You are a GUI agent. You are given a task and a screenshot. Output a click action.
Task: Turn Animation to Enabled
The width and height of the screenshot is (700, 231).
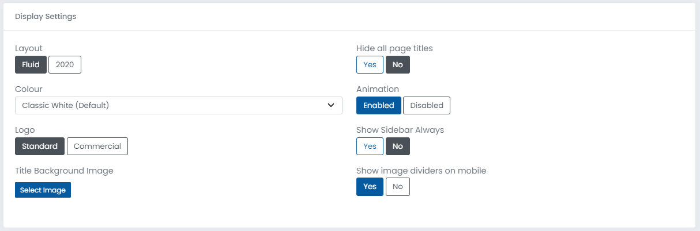coord(378,106)
